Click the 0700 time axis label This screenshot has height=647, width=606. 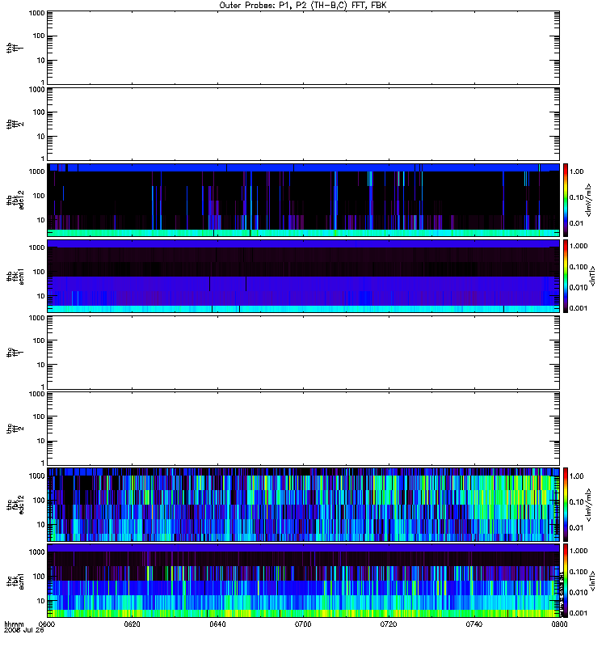point(303,624)
